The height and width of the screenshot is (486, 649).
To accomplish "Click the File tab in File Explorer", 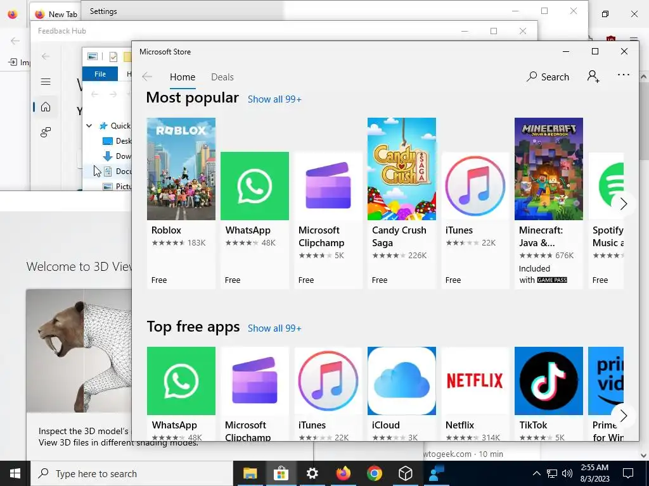I will tap(100, 74).
